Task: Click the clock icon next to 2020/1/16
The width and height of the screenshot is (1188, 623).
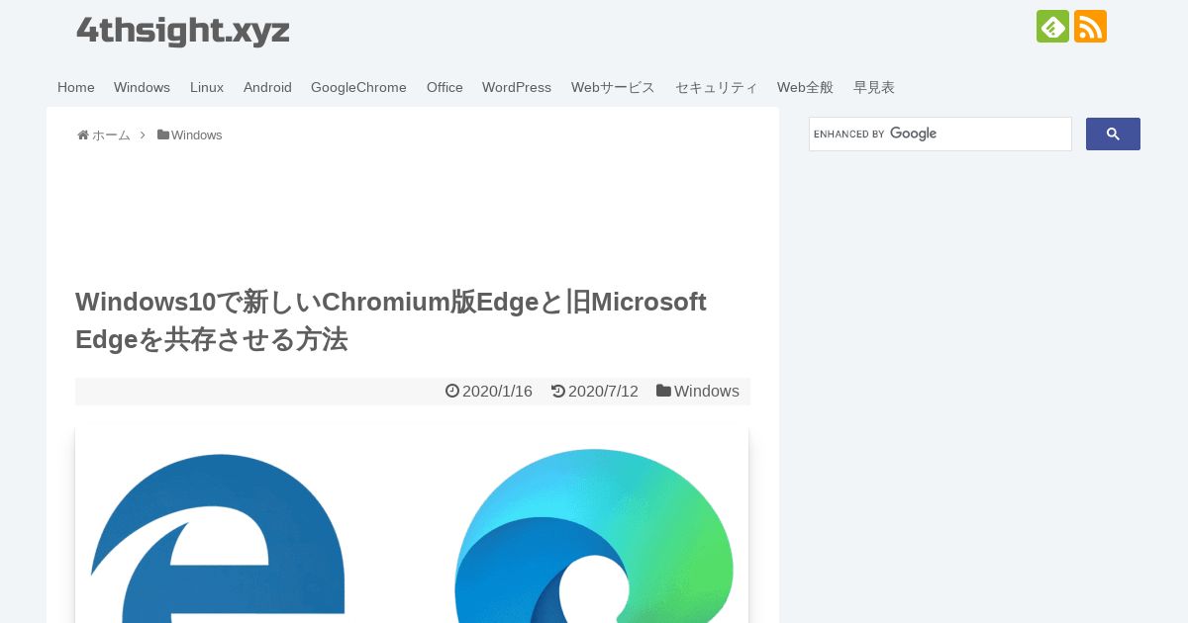Action: coord(452,392)
